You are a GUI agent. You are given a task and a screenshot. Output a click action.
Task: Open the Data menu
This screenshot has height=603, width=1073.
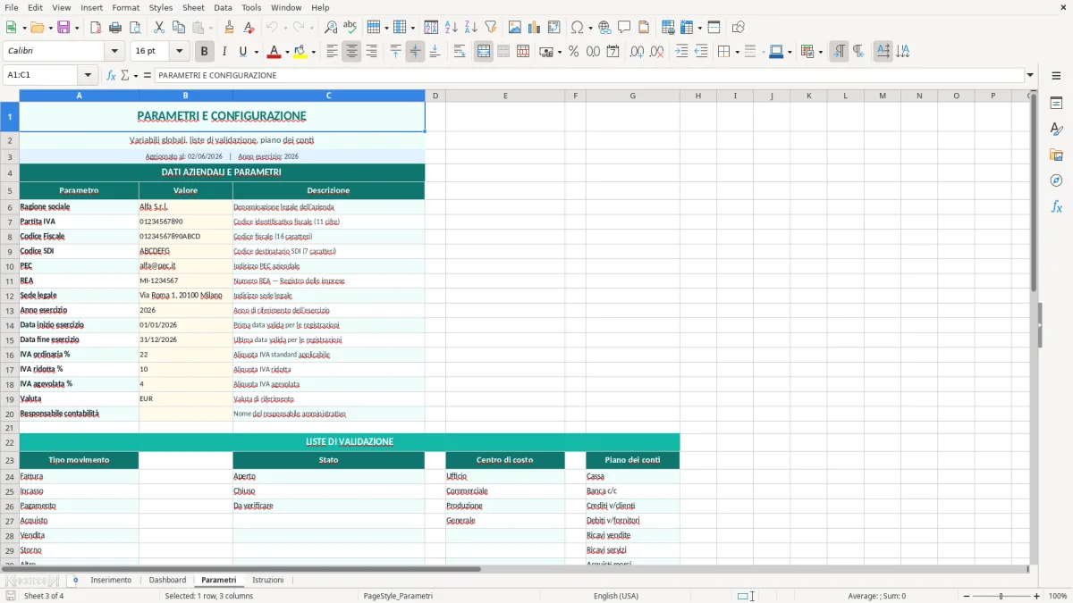tap(223, 7)
